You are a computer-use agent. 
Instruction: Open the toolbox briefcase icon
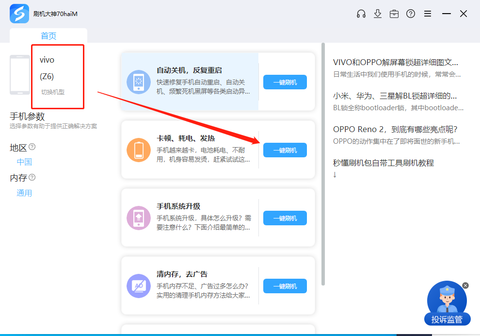394,14
